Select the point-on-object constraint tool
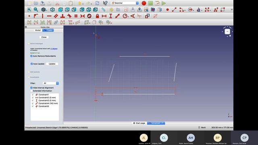Screen dimensions: 258x145 36,16
